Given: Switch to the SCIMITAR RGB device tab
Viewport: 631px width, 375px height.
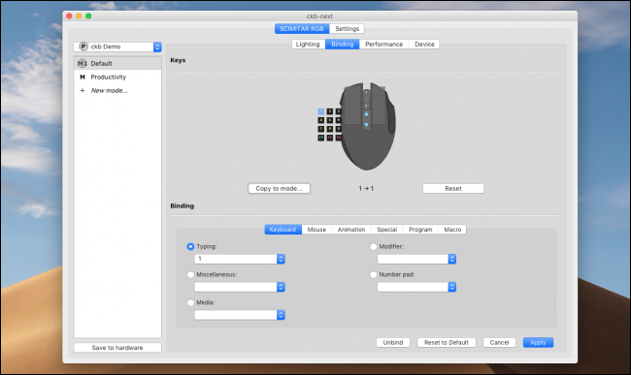Looking at the screenshot, I should click(302, 28).
